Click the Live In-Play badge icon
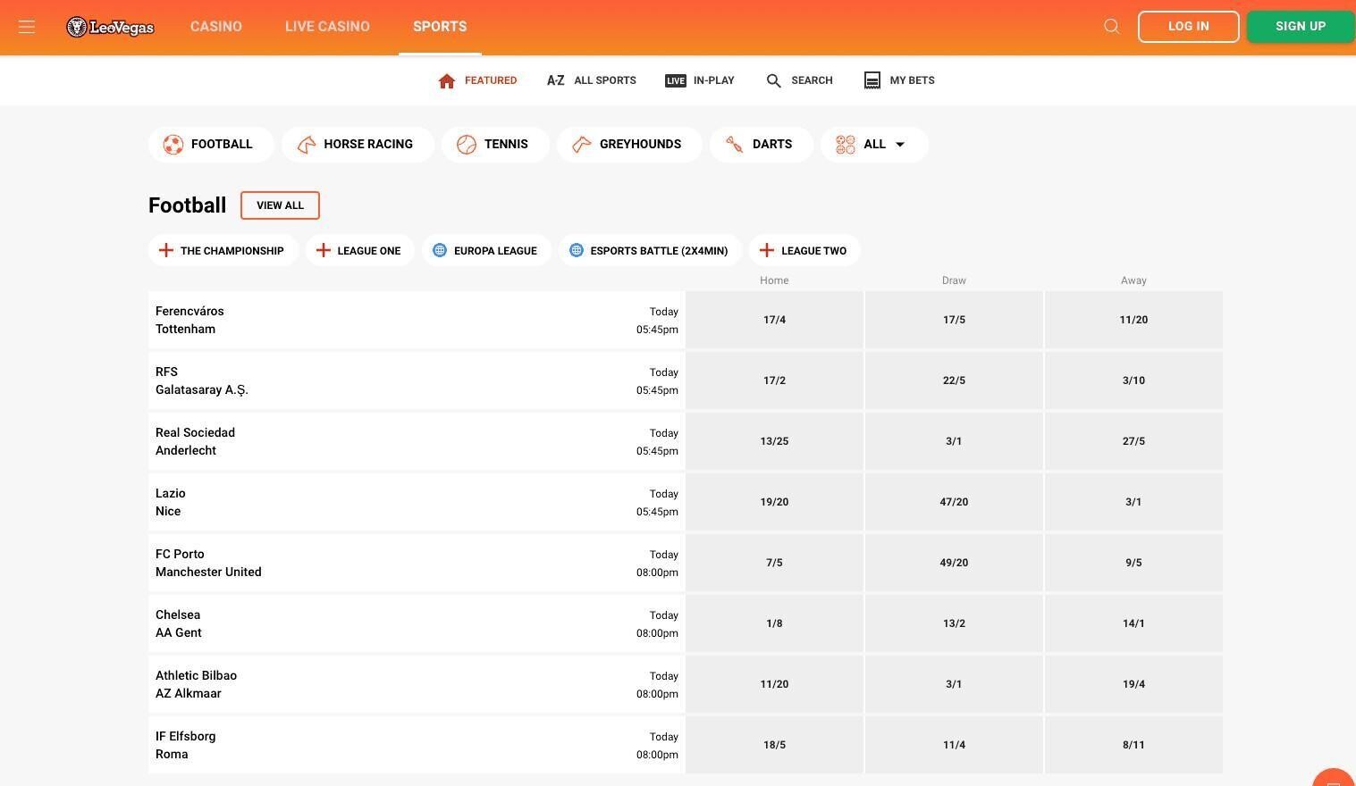1356x786 pixels. [675, 80]
